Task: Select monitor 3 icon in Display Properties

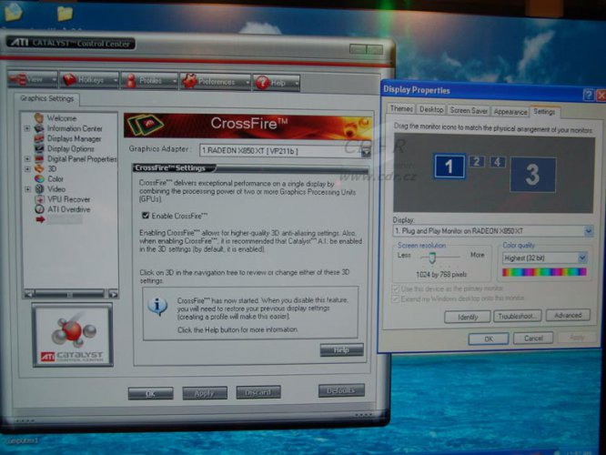Action: coord(533,175)
